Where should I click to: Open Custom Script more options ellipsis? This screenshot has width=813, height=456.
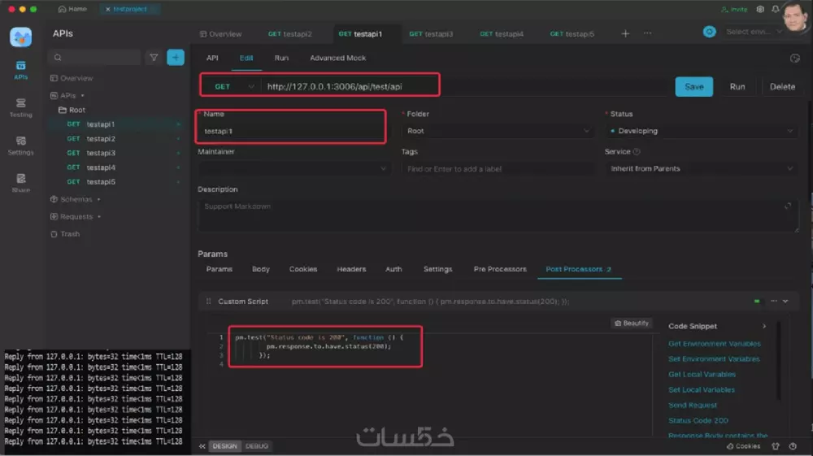click(x=774, y=301)
